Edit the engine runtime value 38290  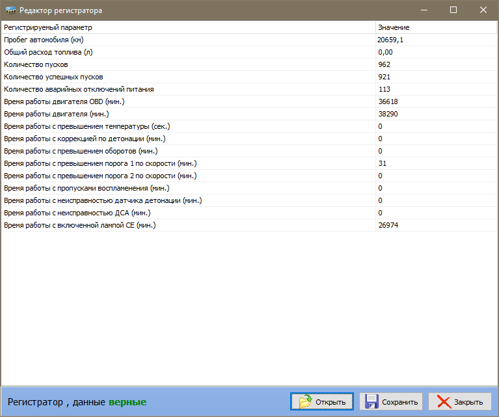click(388, 114)
